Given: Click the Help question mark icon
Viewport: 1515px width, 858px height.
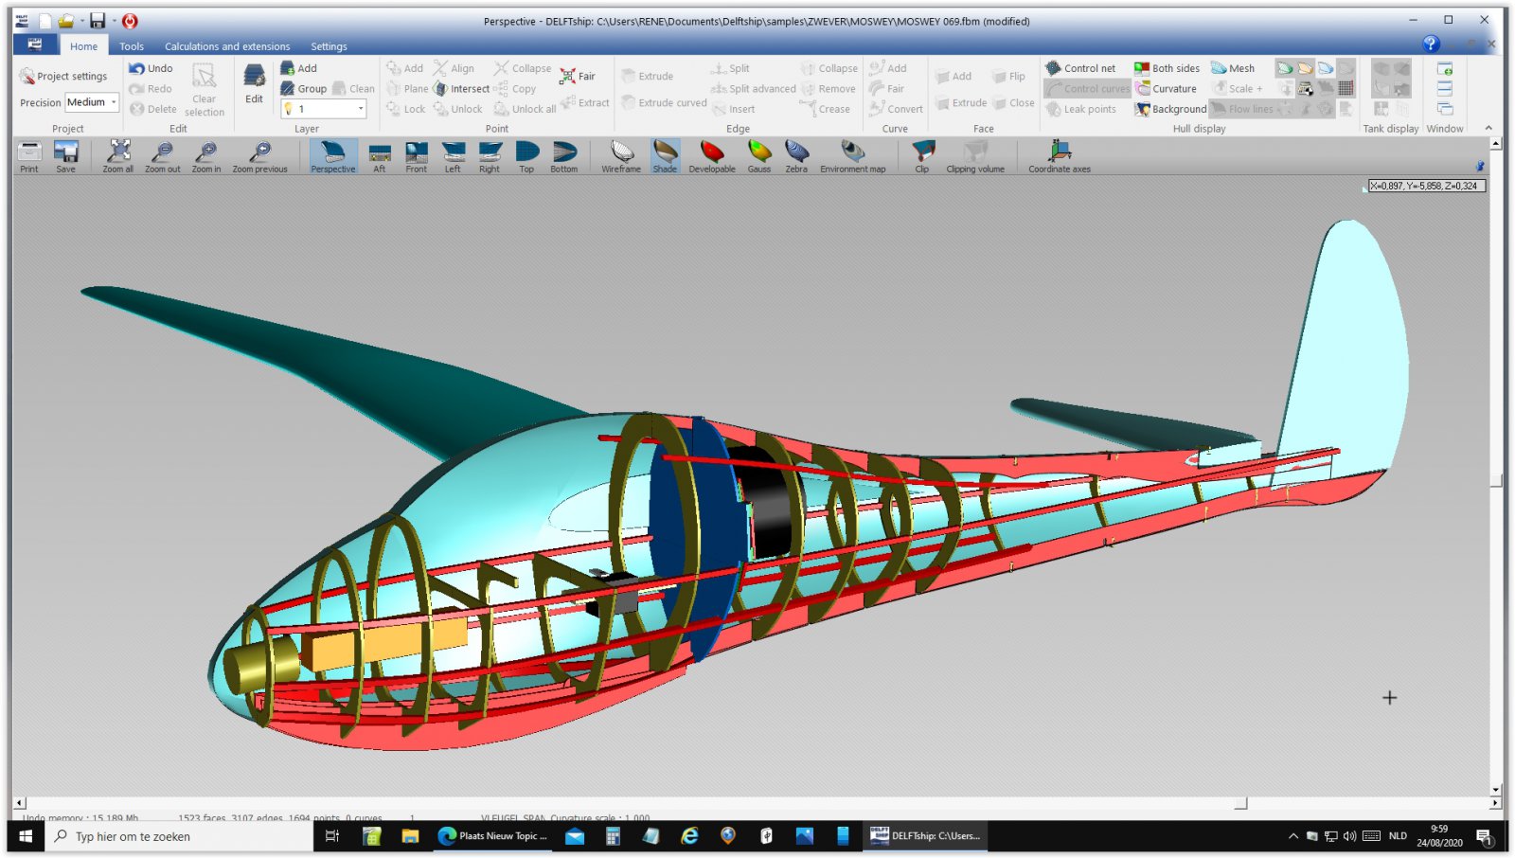Looking at the screenshot, I should click(1431, 44).
